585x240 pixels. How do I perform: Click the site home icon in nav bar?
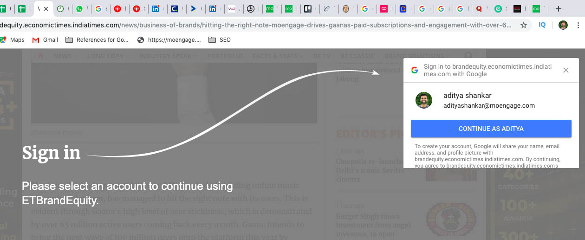point(41,56)
